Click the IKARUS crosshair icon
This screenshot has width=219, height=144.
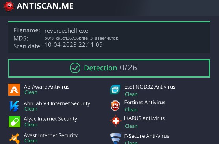[116, 121]
